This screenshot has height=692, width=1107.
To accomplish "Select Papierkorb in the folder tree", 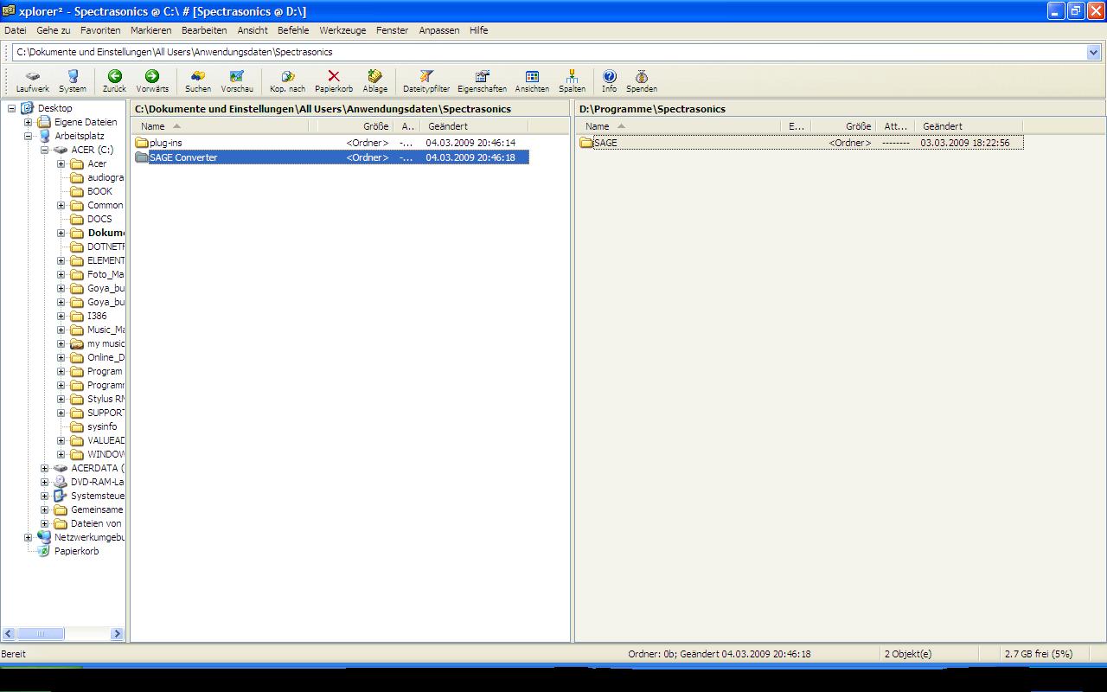I will [x=76, y=551].
